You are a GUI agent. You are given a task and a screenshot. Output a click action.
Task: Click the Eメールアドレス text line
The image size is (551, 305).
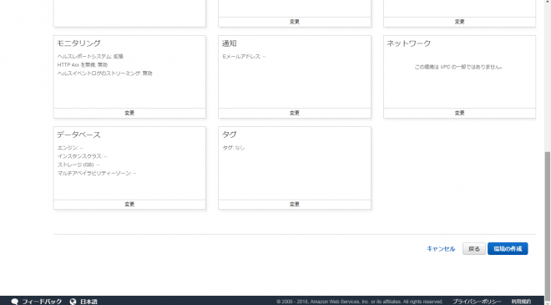244,56
